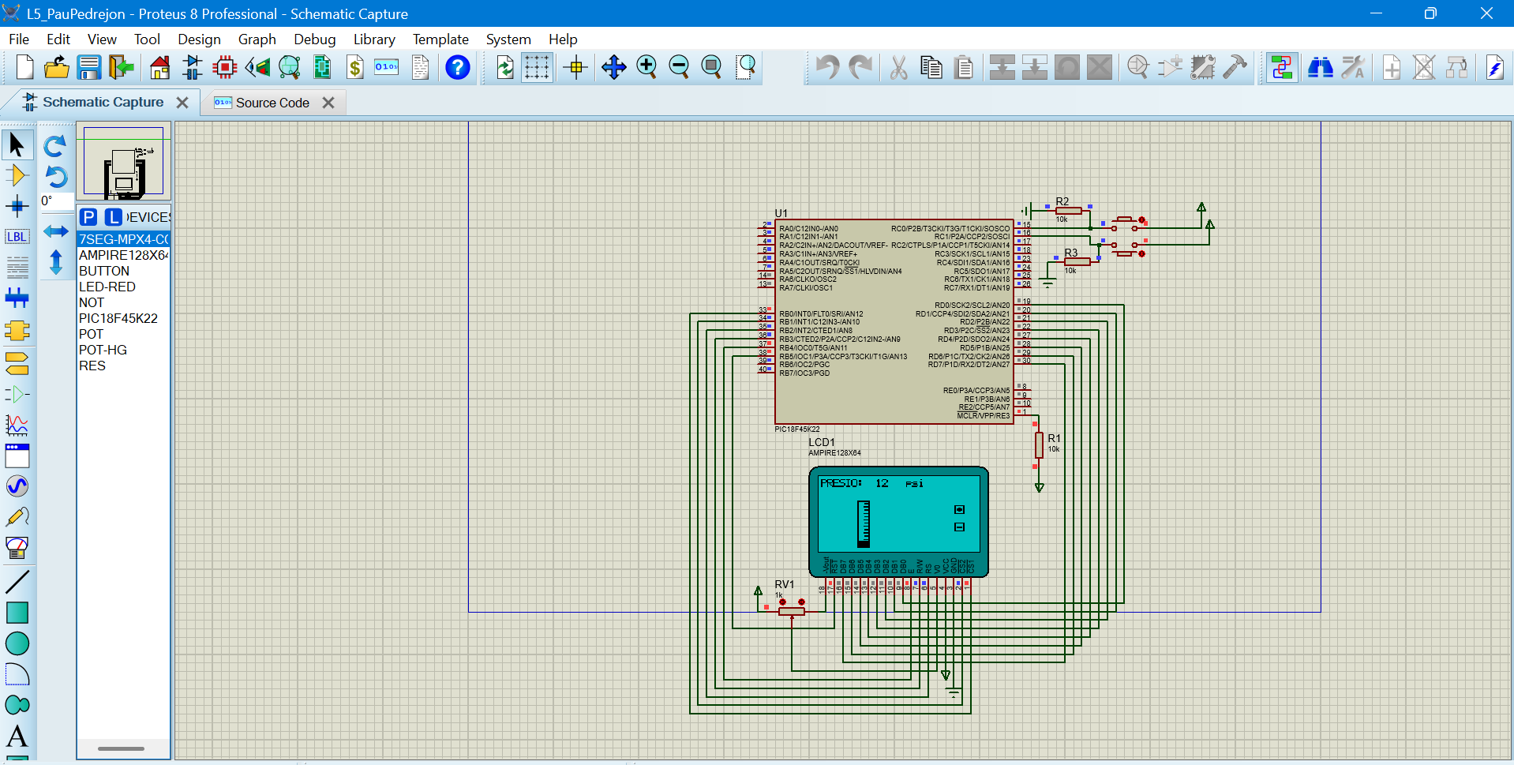Select the Component Mode tool
1514x765 pixels.
coord(17,175)
